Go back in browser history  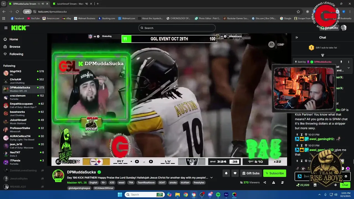[4, 12]
